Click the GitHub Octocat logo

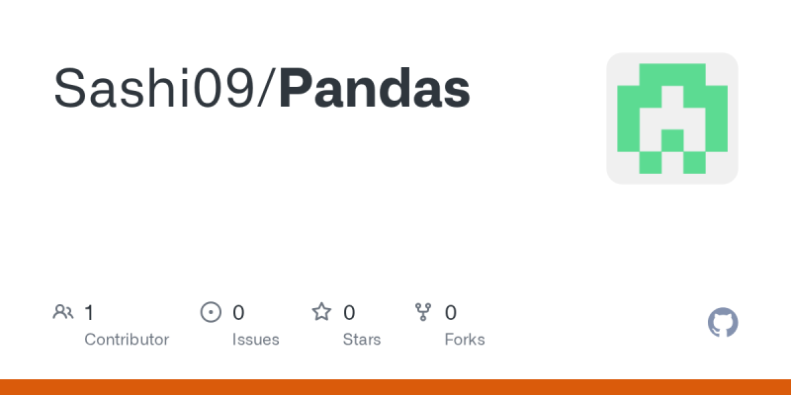tap(724, 323)
